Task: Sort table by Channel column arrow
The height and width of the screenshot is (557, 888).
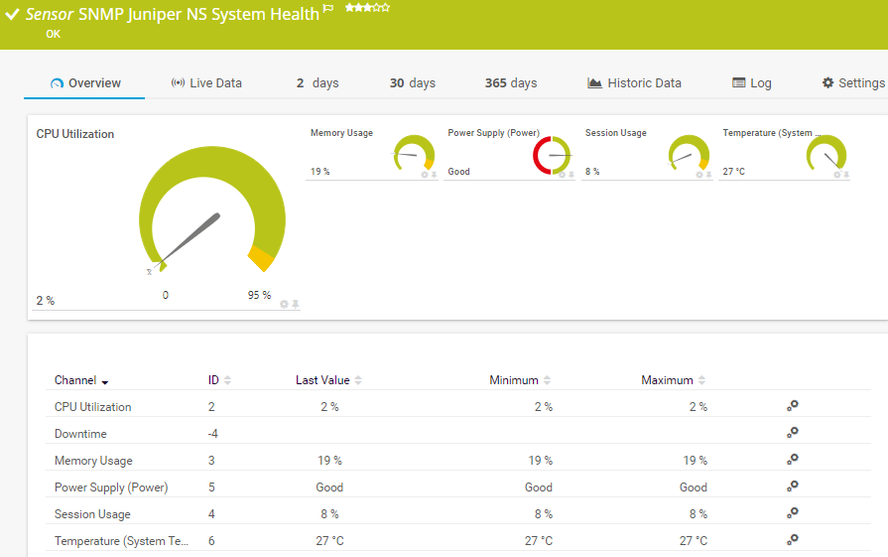Action: click(105, 381)
